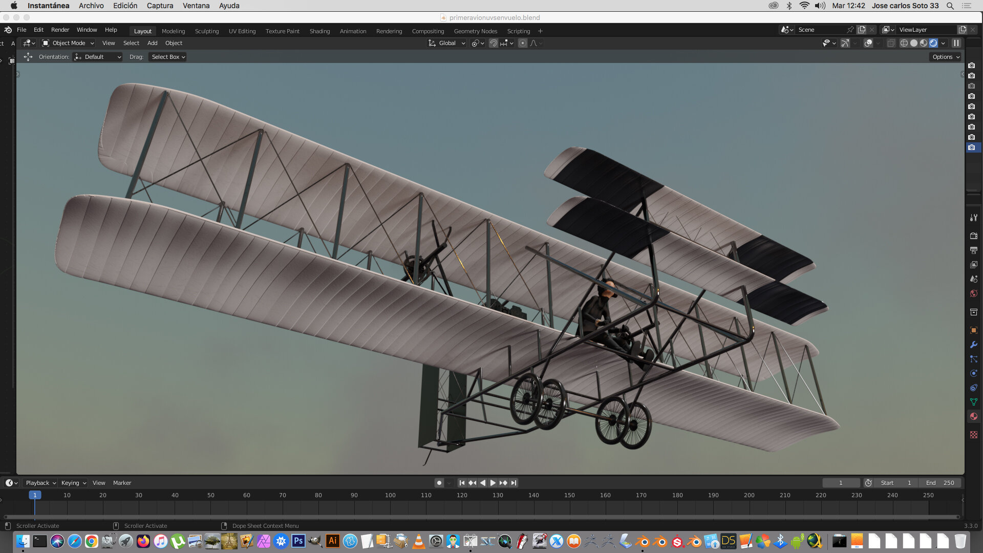Open the Physics properties tab
Screen dimensions: 983x553
tap(973, 373)
